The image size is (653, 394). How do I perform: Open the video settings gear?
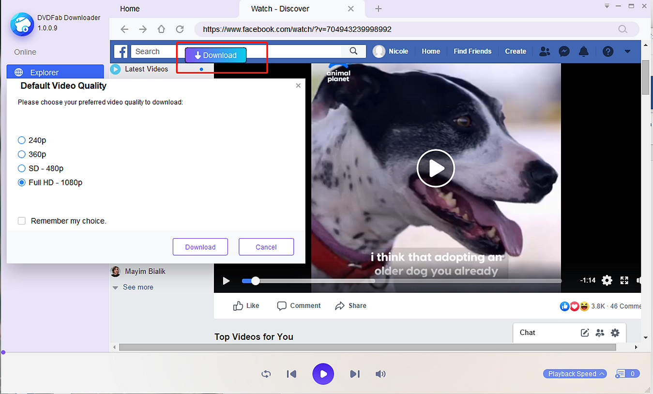[607, 280]
